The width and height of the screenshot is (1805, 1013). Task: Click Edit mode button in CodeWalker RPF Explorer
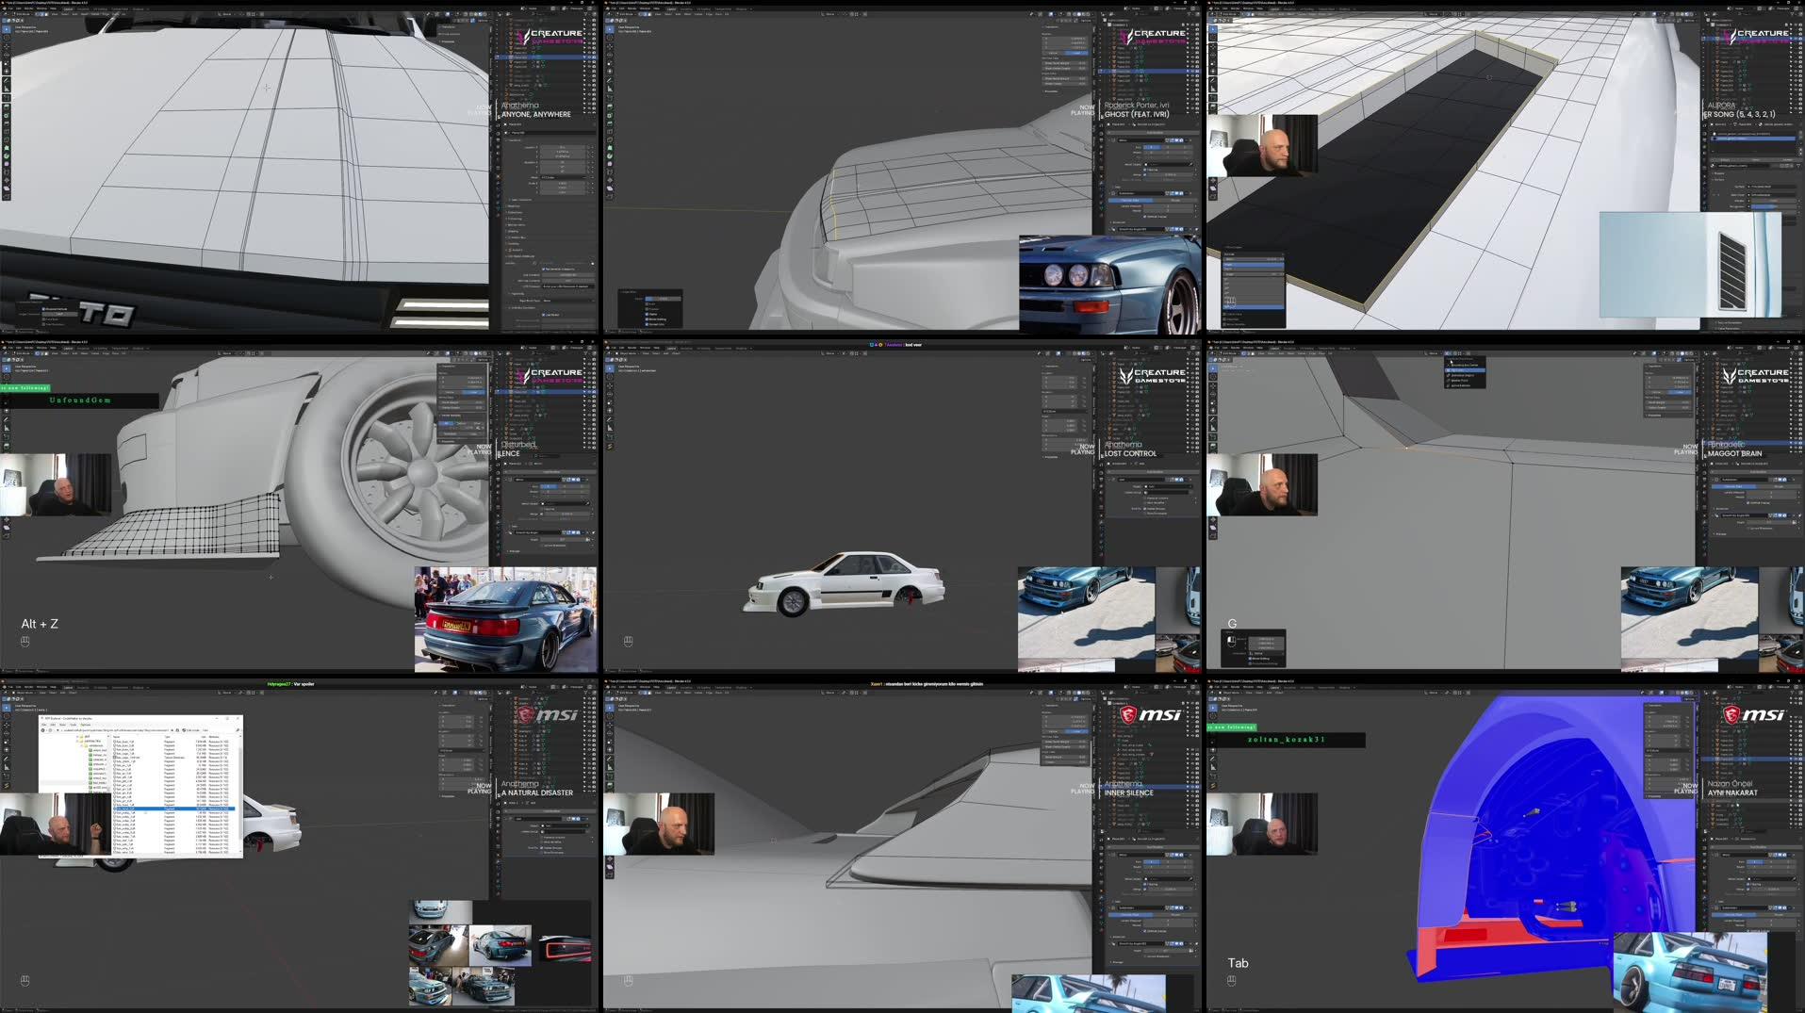191,730
